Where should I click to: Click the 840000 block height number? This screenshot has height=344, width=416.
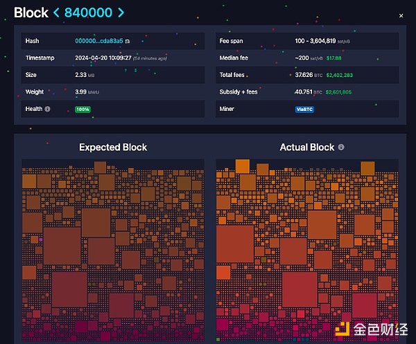click(89, 12)
